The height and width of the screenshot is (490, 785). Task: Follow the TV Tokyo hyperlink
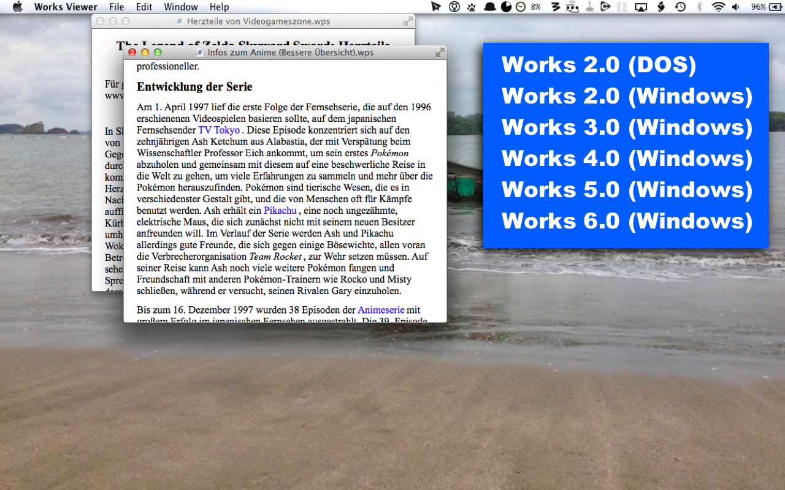[x=219, y=130]
